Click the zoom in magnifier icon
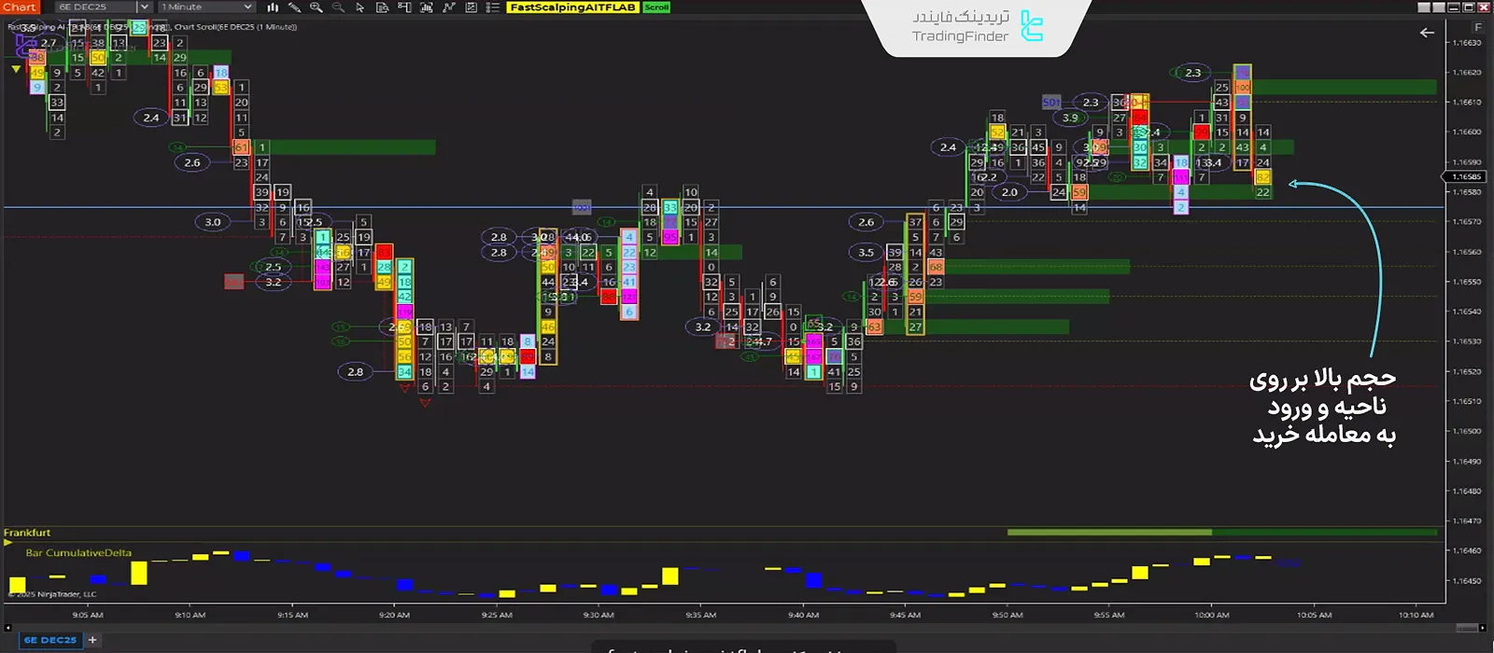Screen dimensions: 1494x653 click(317, 7)
